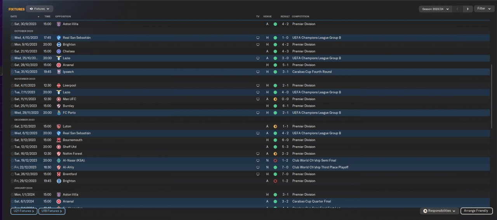The image size is (497, 220).
Task: Click the Aston Villa club badge icon
Action: [59, 24]
